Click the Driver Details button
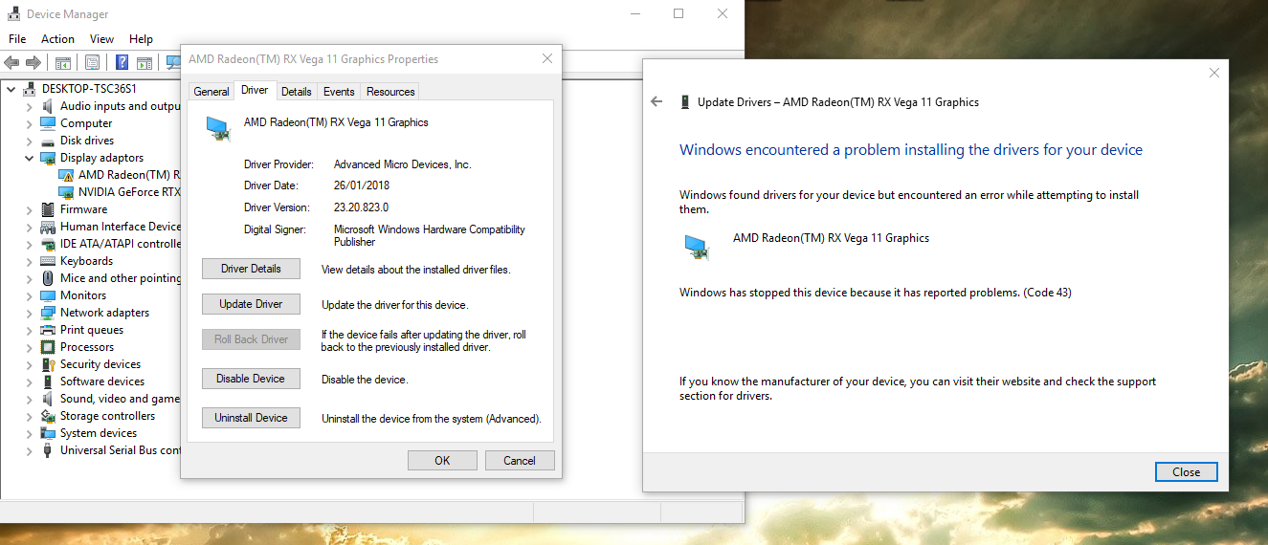This screenshot has width=1268, height=545. (x=251, y=269)
